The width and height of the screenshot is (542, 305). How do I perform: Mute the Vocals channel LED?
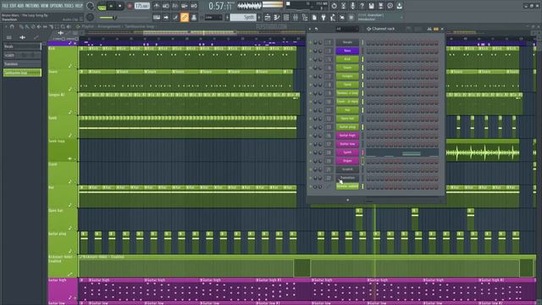(311, 42)
